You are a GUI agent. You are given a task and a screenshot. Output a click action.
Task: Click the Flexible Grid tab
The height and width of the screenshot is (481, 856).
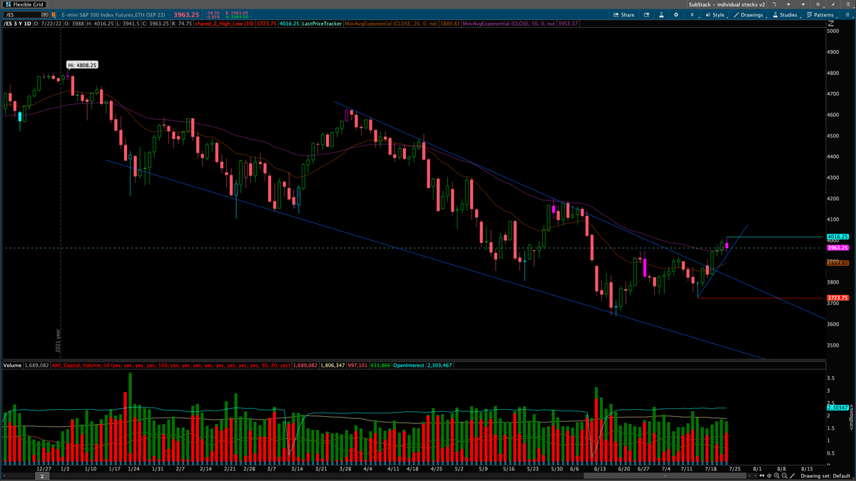click(x=24, y=4)
